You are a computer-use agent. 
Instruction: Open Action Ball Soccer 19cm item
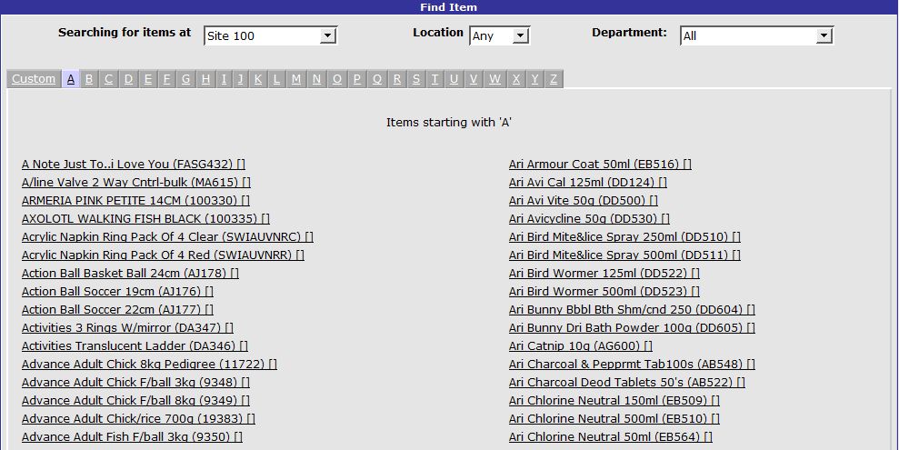tap(117, 291)
